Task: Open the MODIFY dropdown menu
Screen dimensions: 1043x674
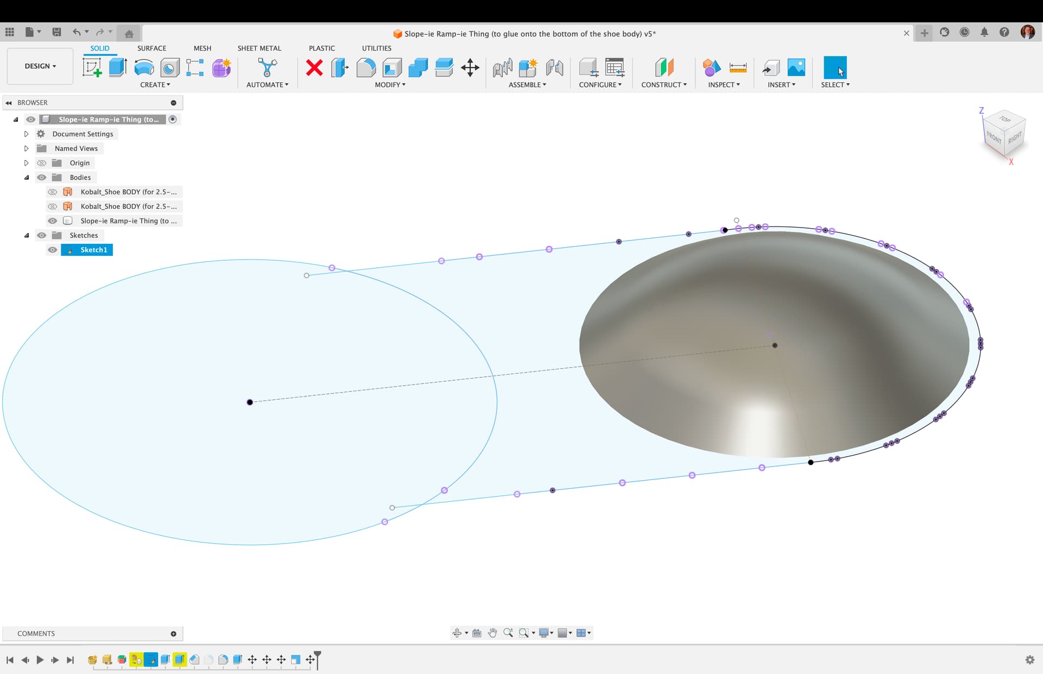Action: (390, 85)
